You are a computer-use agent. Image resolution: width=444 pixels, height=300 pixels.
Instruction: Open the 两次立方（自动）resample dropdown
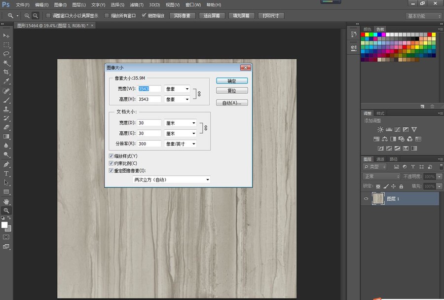171,180
